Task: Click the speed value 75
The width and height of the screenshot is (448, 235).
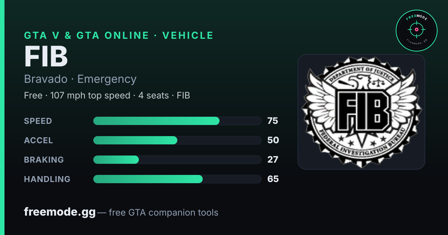Action: [x=273, y=121]
